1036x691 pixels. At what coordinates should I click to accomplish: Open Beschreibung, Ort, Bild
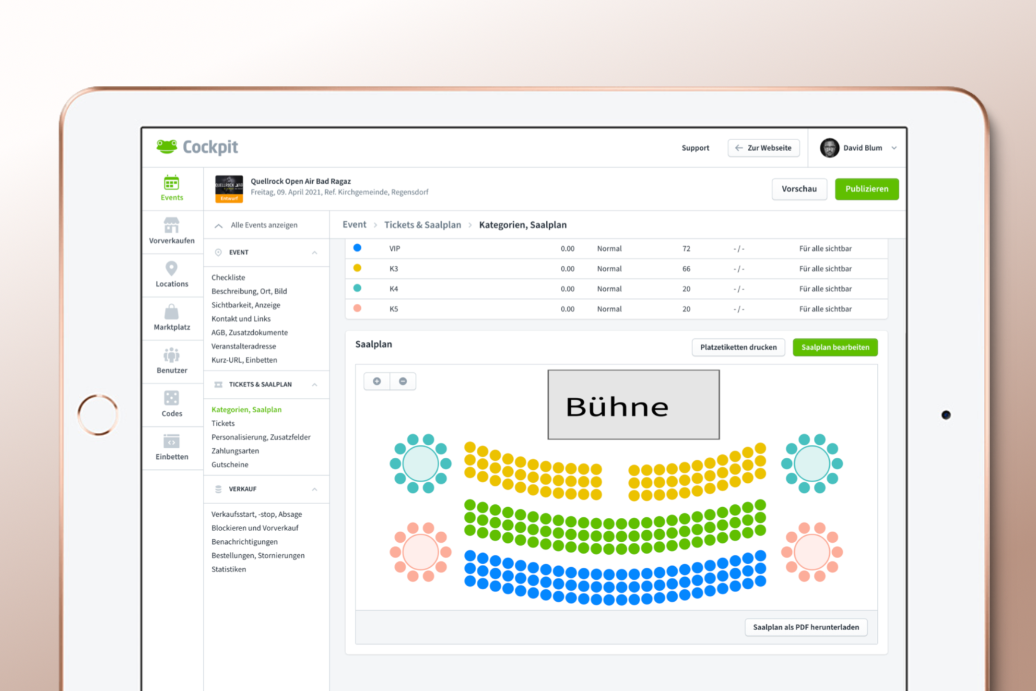coord(249,291)
